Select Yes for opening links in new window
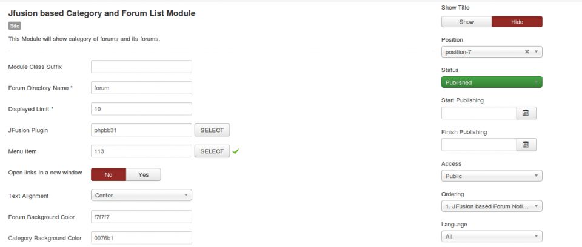Image resolution: width=582 pixels, height=247 pixels. pos(143,174)
